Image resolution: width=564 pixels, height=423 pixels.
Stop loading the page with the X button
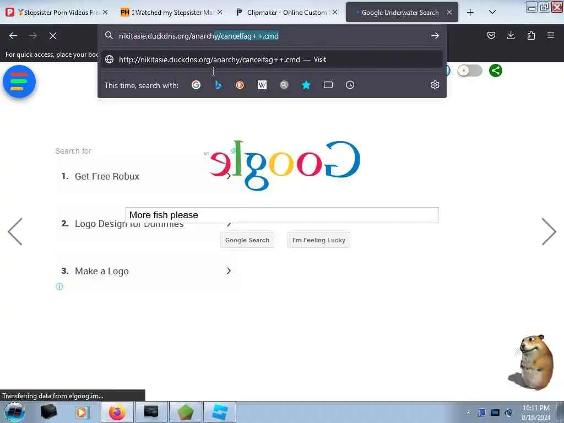tap(53, 36)
